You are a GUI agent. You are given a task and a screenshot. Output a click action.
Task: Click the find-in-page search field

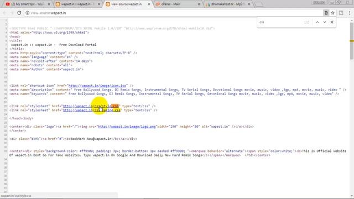click(280, 22)
